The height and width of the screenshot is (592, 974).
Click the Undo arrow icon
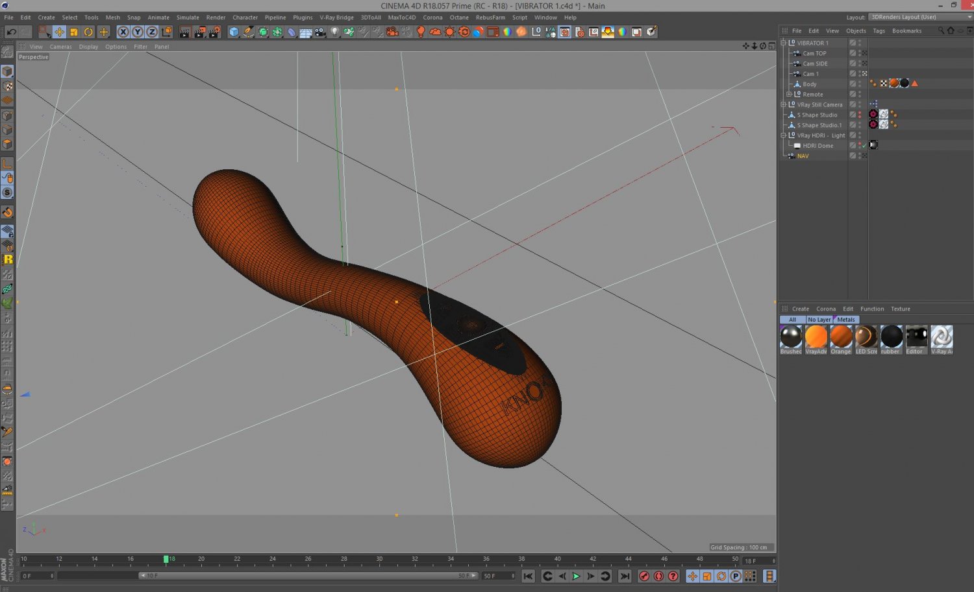coord(11,32)
